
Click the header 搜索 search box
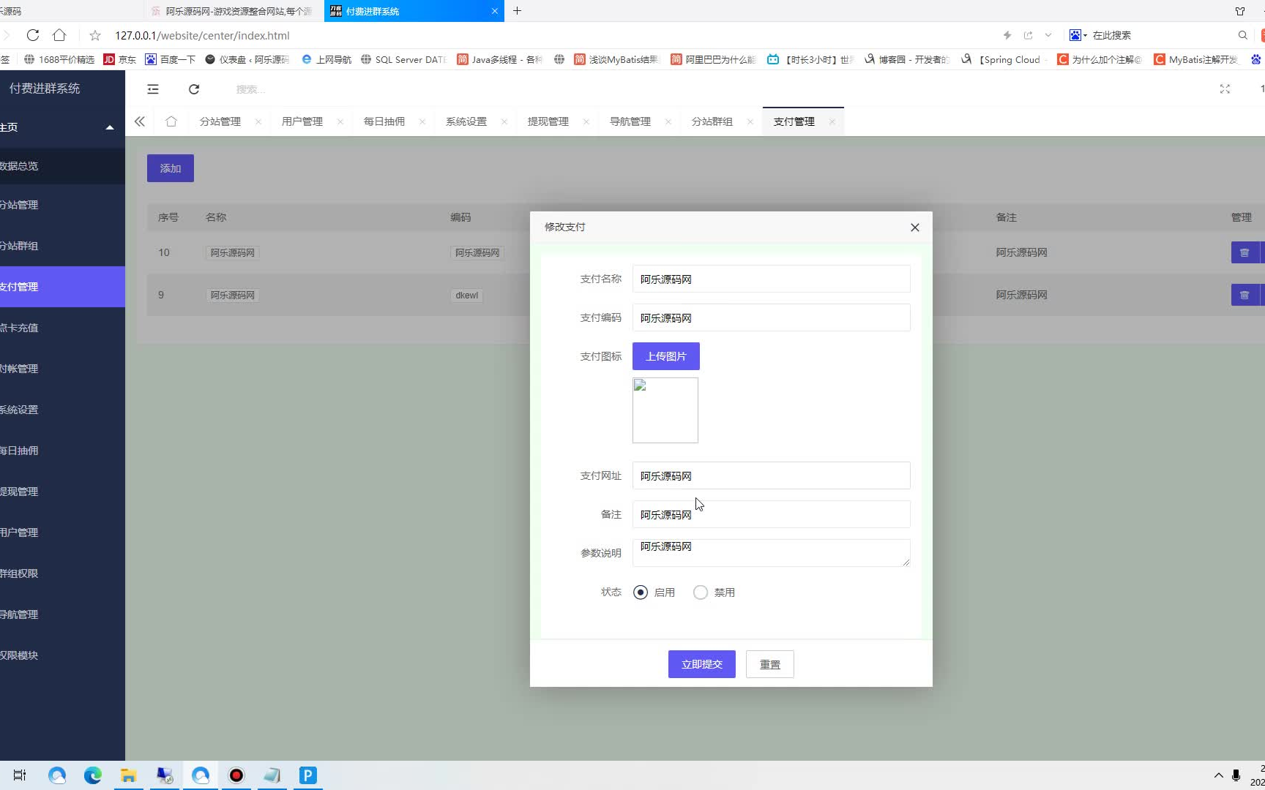click(251, 89)
